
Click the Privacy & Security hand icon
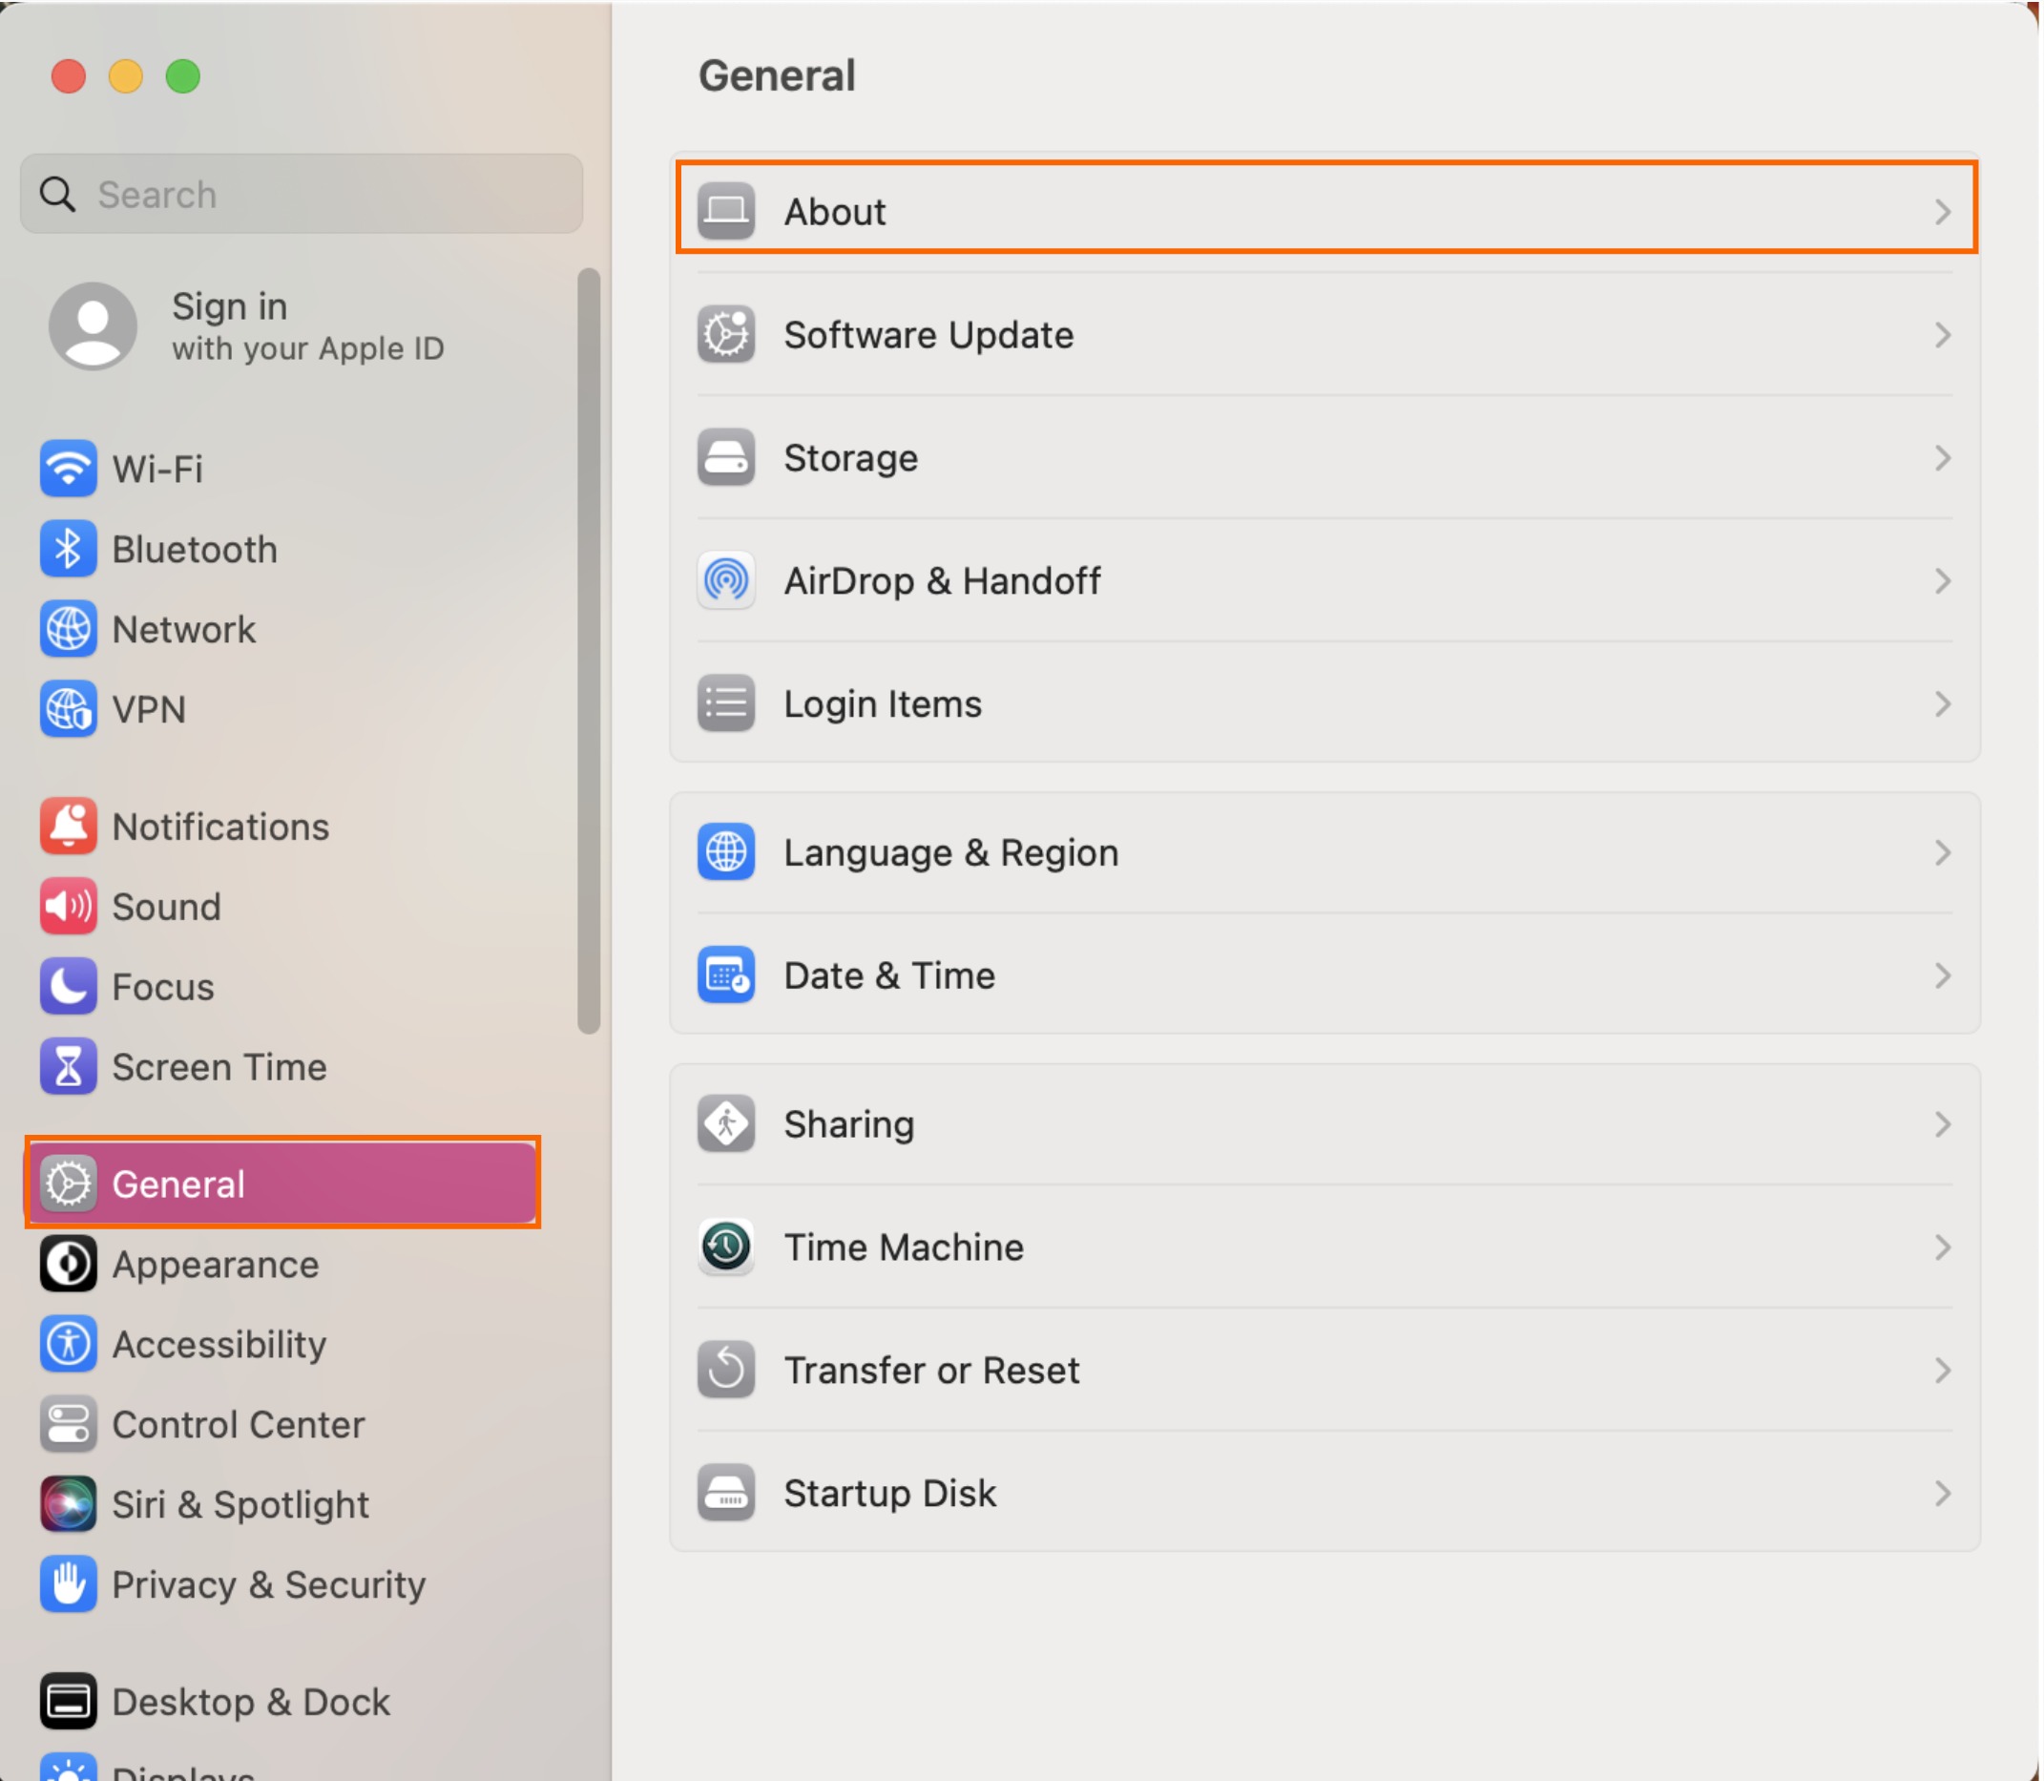pyautogui.click(x=69, y=1585)
